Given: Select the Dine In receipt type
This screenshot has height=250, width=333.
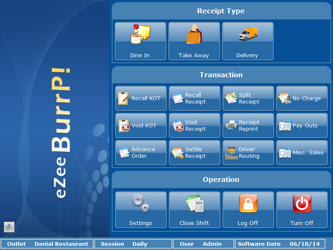Looking at the screenshot, I should pyautogui.click(x=140, y=41).
